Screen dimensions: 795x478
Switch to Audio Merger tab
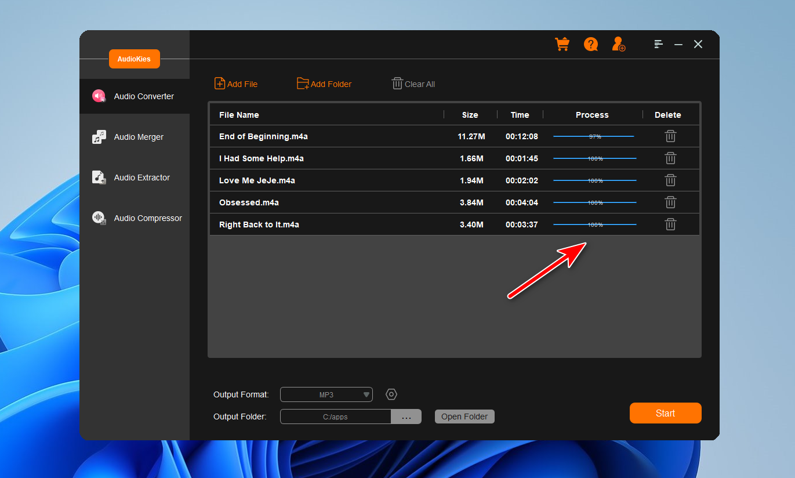coord(138,137)
